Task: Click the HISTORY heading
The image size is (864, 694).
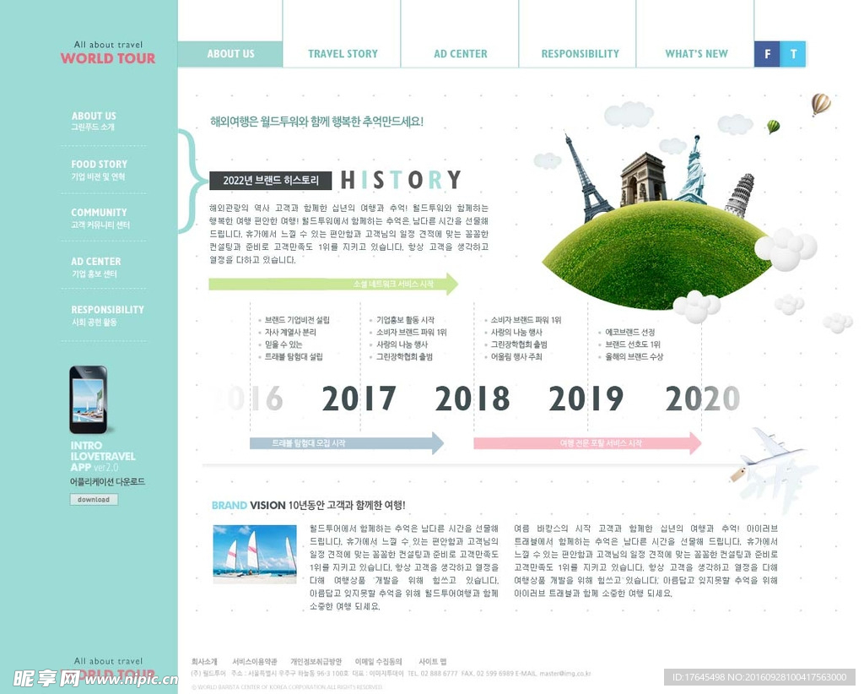Action: click(401, 180)
